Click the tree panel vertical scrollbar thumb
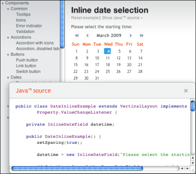This screenshot has height=174, width=196. pos(62,24)
